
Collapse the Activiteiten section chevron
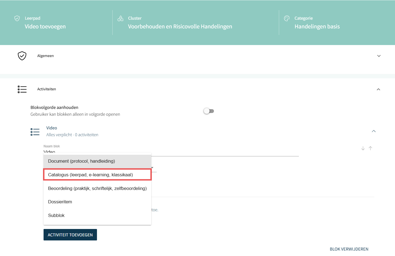378,90
